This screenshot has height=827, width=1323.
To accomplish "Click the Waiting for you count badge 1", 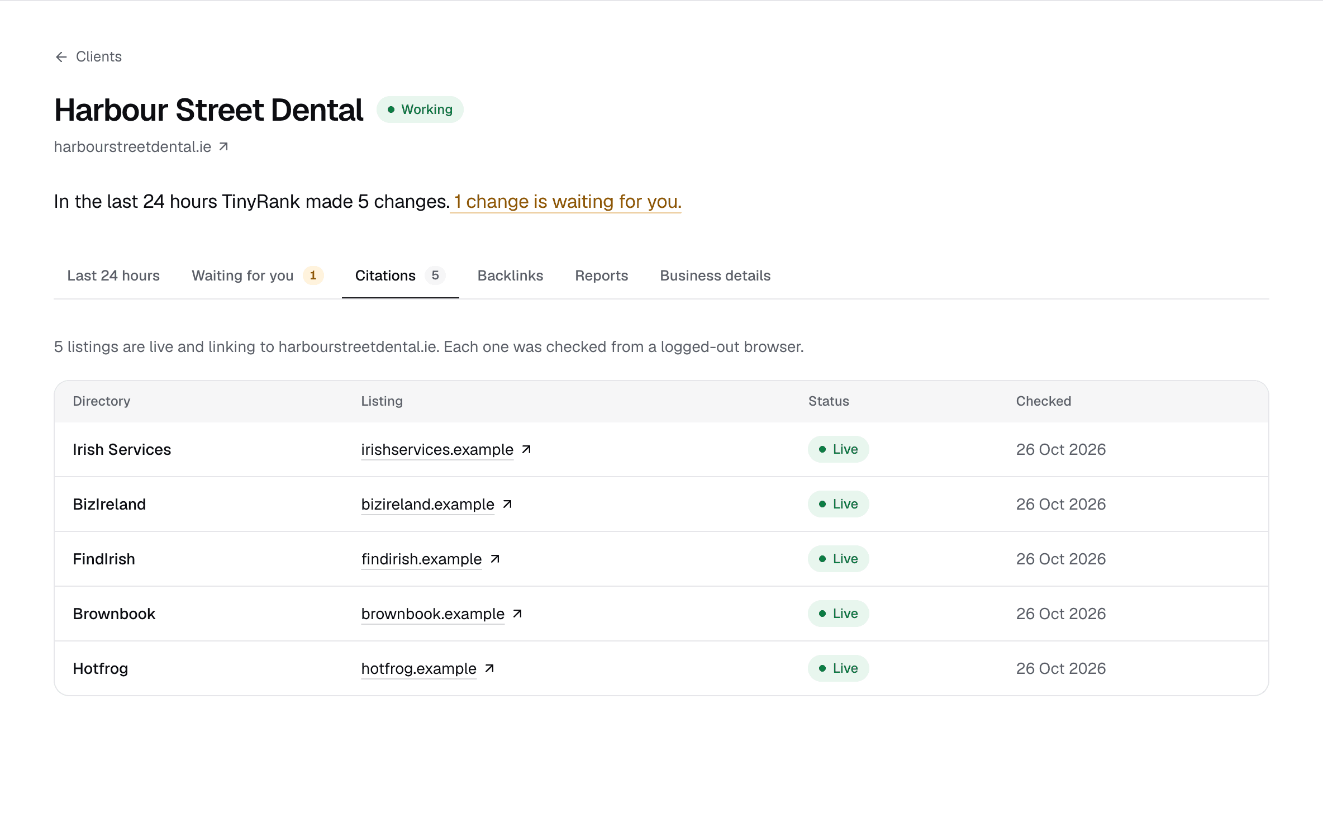I will tap(313, 275).
